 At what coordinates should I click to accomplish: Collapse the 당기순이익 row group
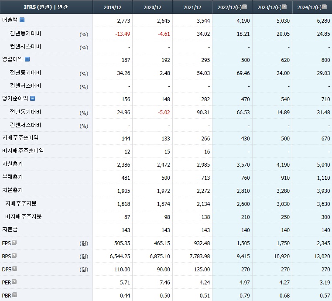(32, 99)
